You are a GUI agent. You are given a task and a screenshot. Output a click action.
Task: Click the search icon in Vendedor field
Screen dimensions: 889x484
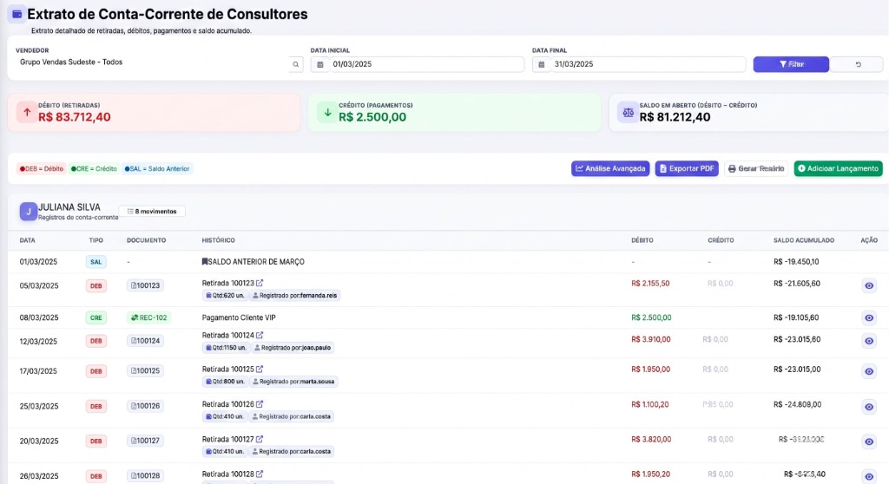(x=295, y=64)
